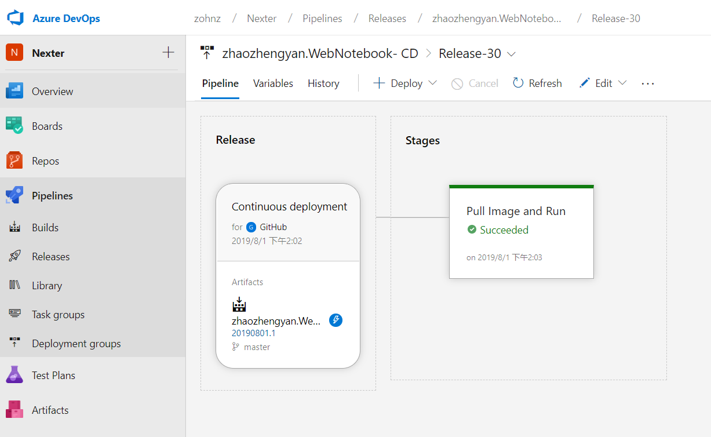Click the Test Plans flask icon
The height and width of the screenshot is (437, 711).
pyautogui.click(x=14, y=375)
